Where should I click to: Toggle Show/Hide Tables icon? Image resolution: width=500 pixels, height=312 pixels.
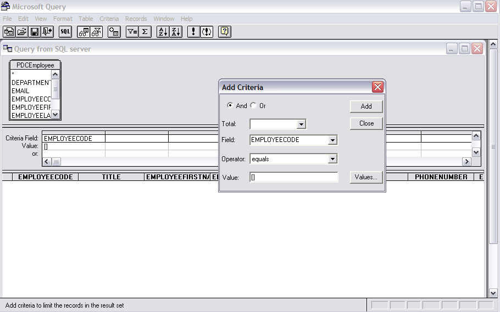84,32
